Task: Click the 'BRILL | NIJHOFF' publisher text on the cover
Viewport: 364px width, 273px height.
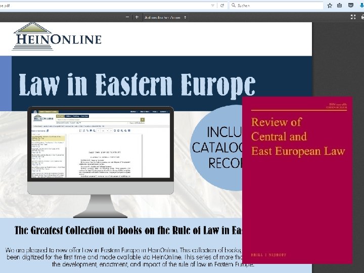Action: (268, 255)
